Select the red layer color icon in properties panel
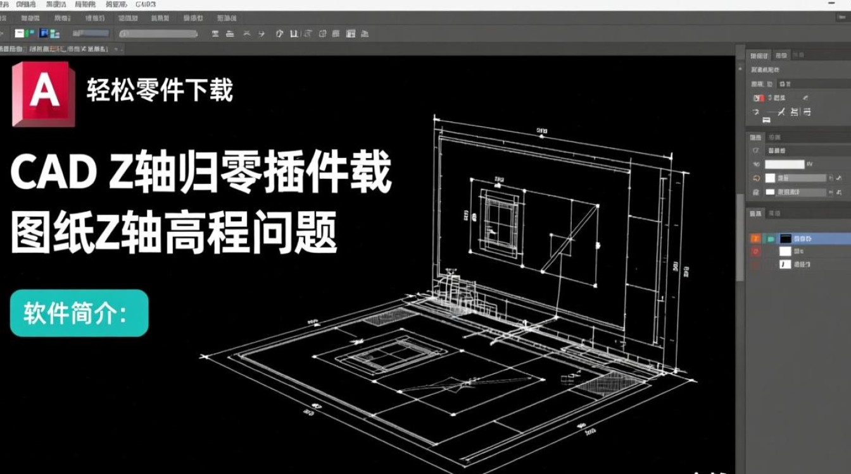Screen dimensions: 851x474 (760, 97)
